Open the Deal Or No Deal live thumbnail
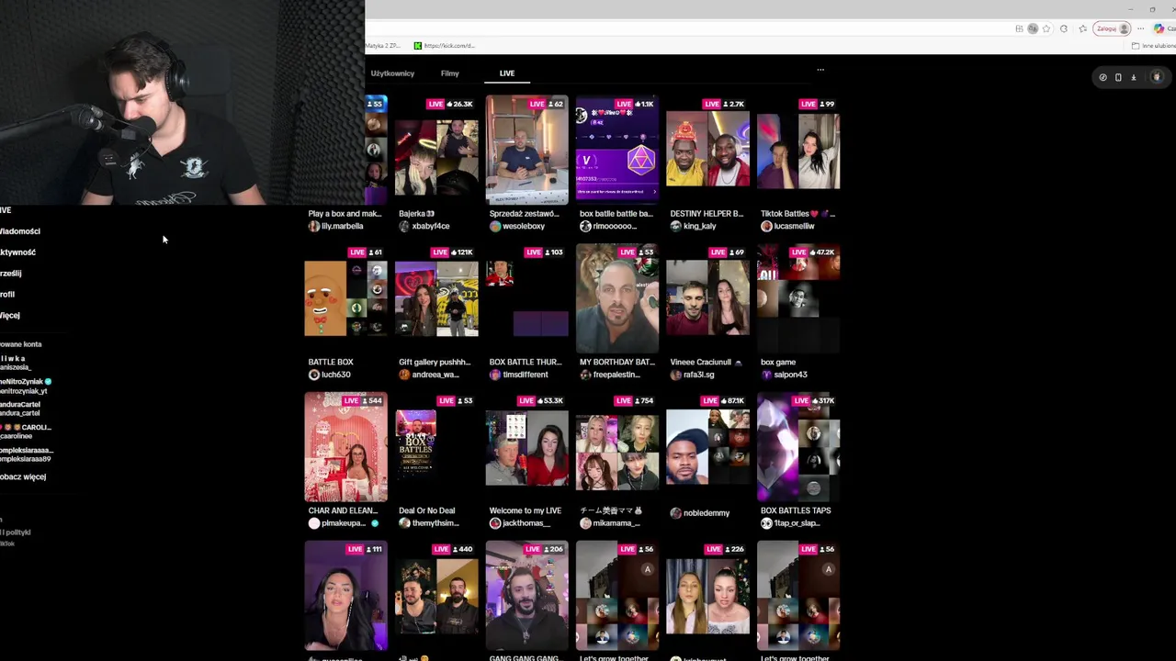This screenshot has height=661, width=1176. pyautogui.click(x=436, y=448)
